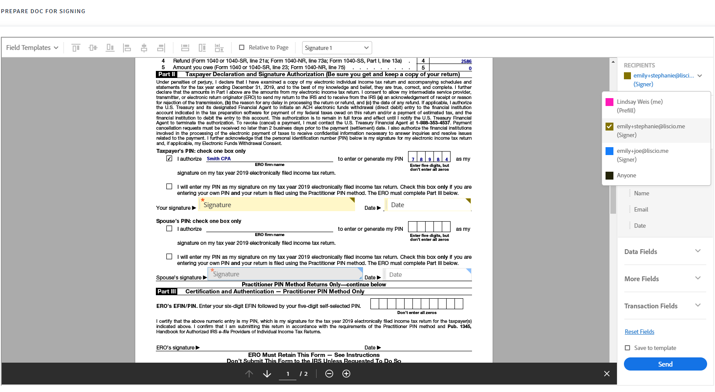The image size is (715, 392).
Task: Go to previous page with up arrow
Action: click(x=249, y=374)
